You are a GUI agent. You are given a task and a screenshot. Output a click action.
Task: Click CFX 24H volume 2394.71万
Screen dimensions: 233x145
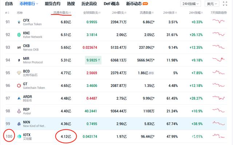[119, 22]
